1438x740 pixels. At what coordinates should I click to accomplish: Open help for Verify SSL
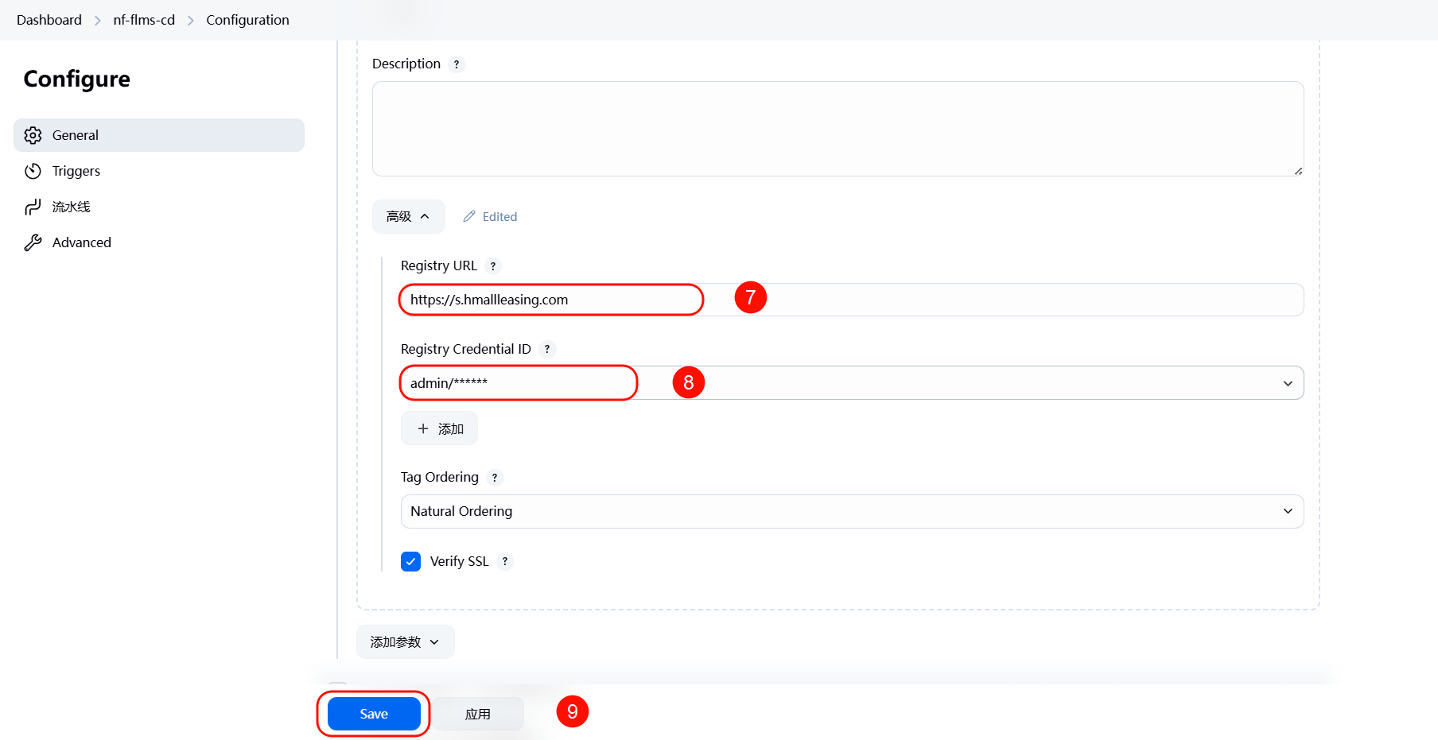click(505, 561)
